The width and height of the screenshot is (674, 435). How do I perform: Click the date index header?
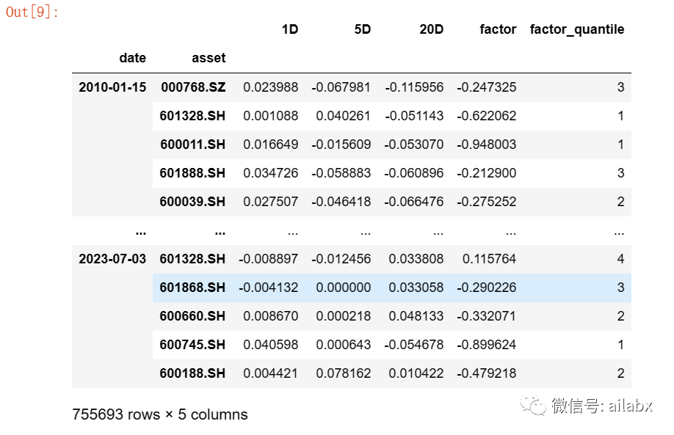(132, 58)
